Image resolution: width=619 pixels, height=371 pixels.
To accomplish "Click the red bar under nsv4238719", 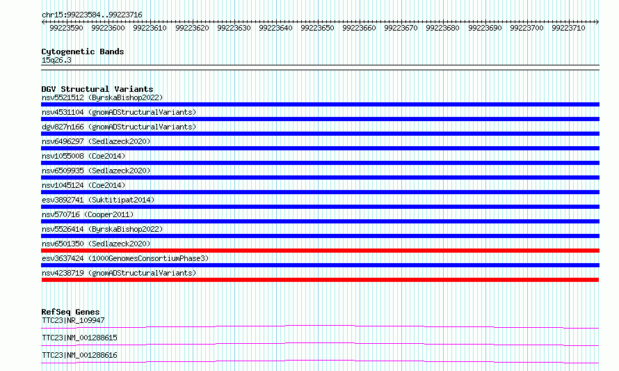I will pyautogui.click(x=320, y=280).
